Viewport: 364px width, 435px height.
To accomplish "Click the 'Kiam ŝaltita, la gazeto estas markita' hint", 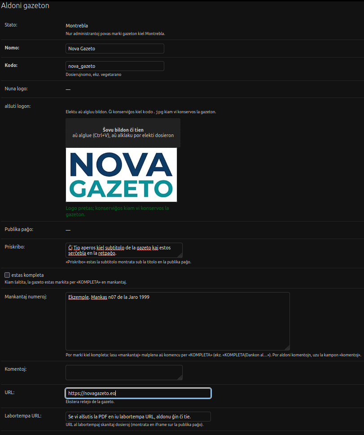I will point(66,282).
